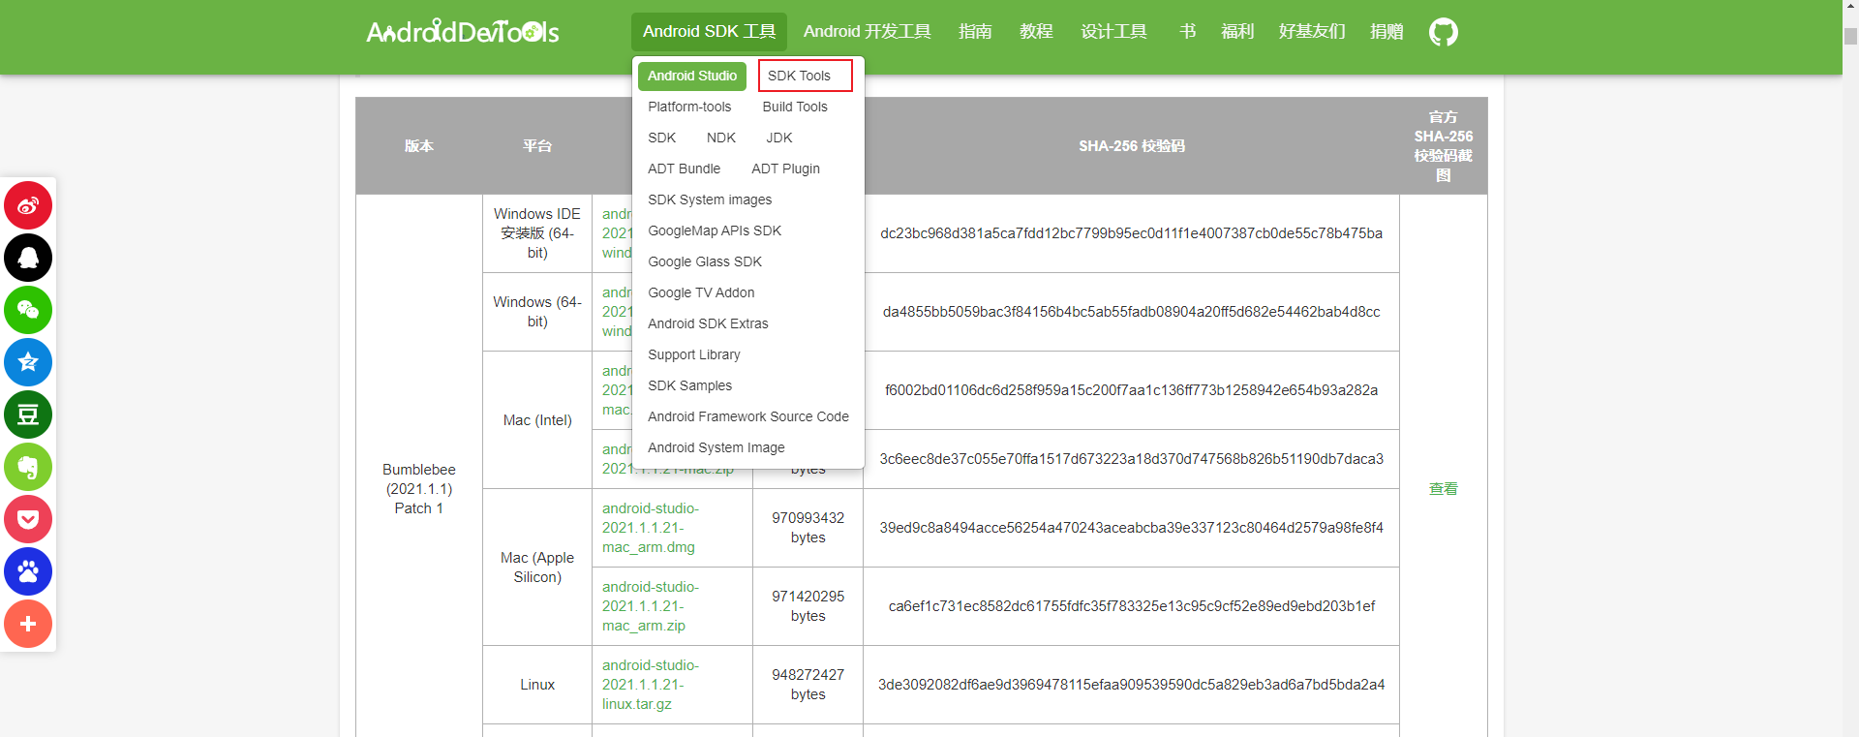The width and height of the screenshot is (1859, 737).
Task: Click 查看 checksum screenshot link
Action: pyautogui.click(x=1443, y=489)
